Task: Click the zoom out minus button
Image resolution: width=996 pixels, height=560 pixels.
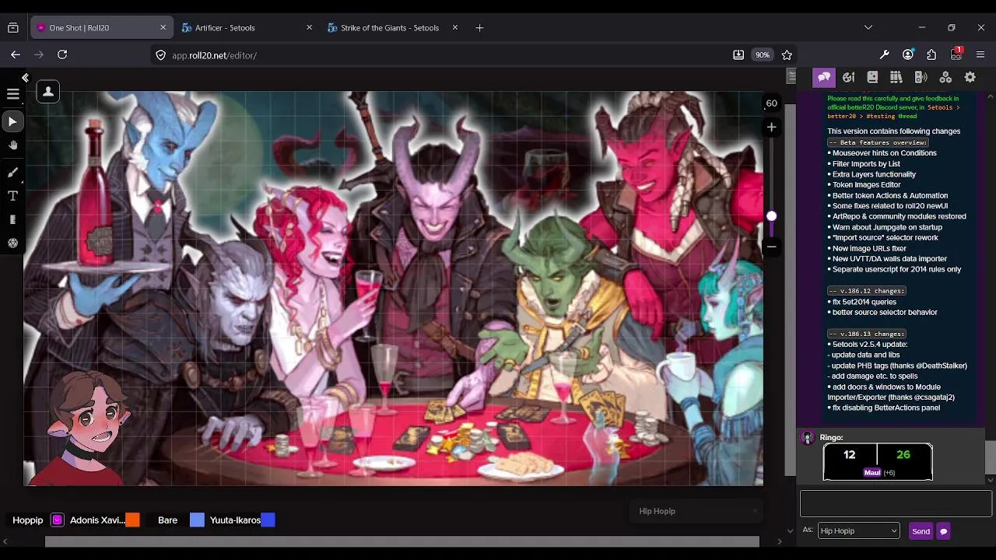Action: (x=771, y=247)
